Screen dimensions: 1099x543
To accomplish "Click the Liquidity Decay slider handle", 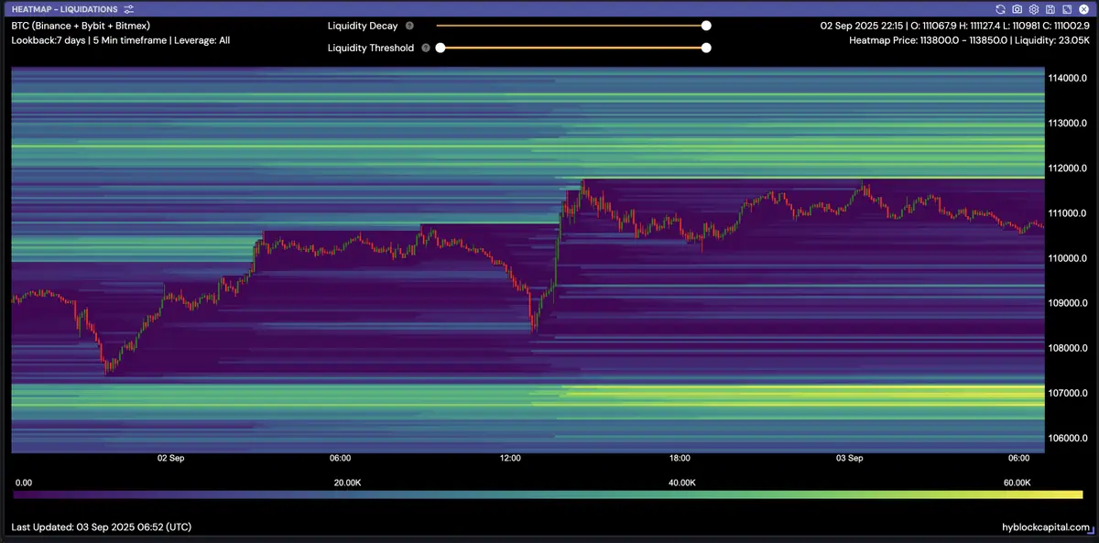I will pyautogui.click(x=706, y=27).
